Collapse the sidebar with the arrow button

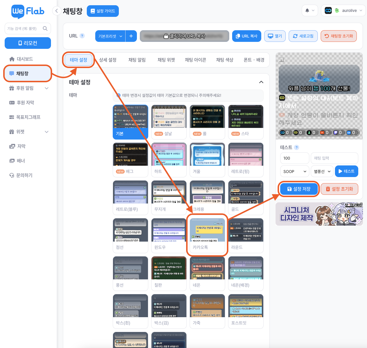point(57,11)
